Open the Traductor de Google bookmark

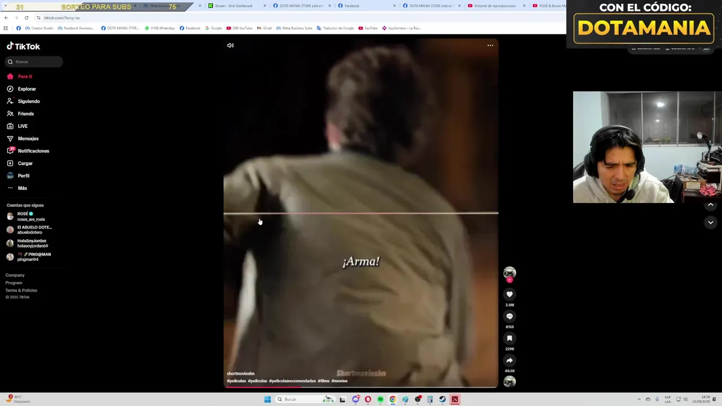coord(336,28)
